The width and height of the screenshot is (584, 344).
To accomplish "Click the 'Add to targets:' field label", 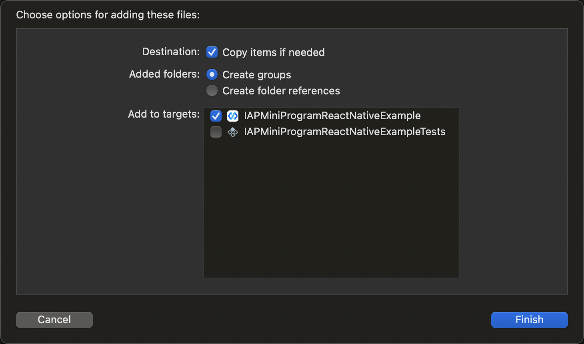I will tap(164, 114).
